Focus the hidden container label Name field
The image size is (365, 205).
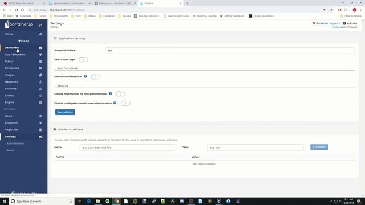pos(128,147)
